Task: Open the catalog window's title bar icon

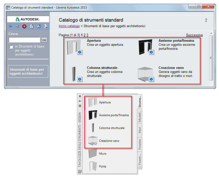Action: pyautogui.click(x=8, y=8)
